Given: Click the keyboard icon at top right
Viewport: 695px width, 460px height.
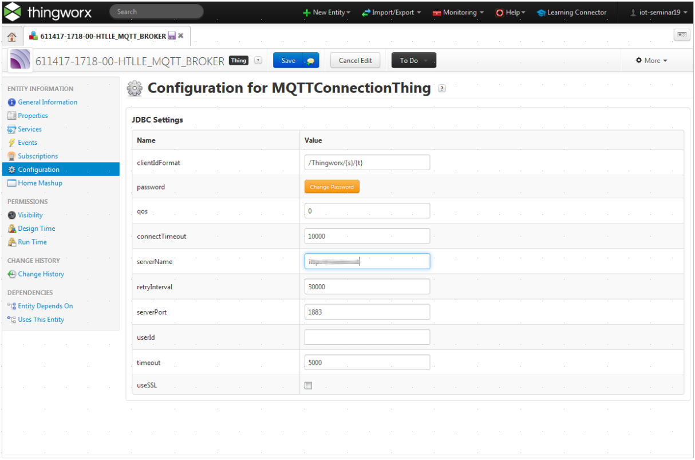Looking at the screenshot, I should coord(682,35).
